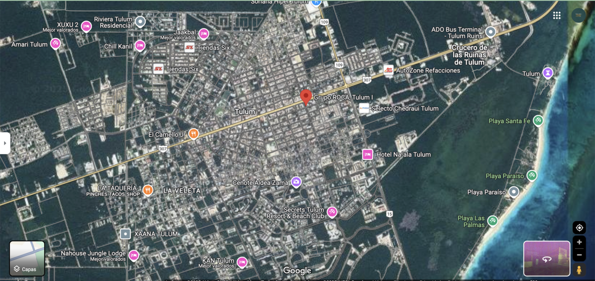The height and width of the screenshot is (281, 595).
Task: Click the ADO Bus Terminal marker
Action: [490, 32]
